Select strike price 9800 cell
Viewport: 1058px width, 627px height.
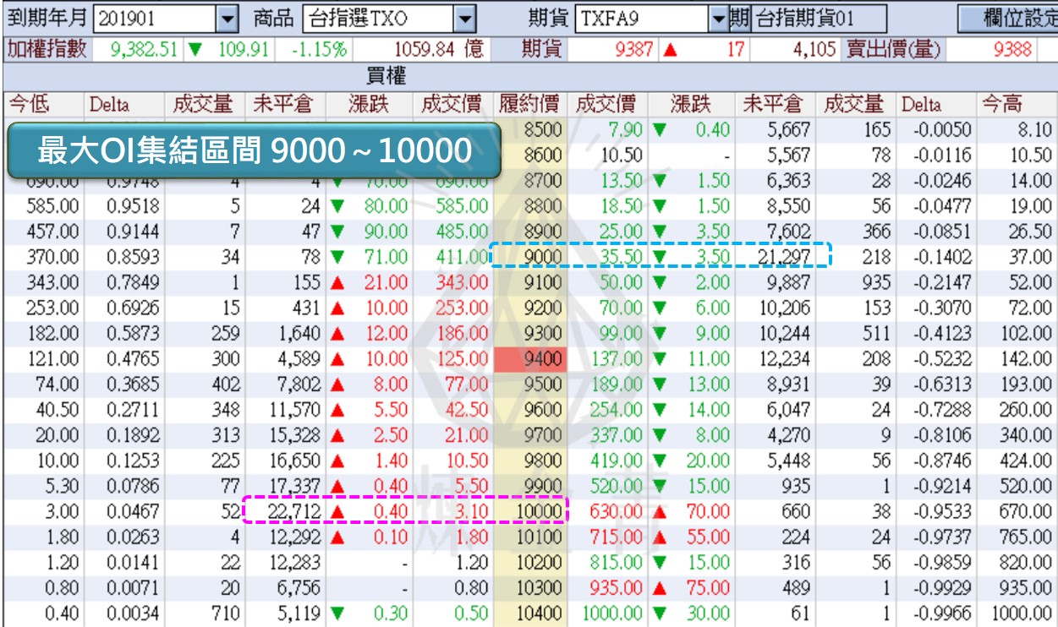pos(530,461)
